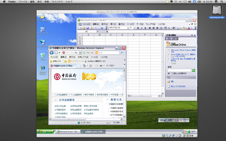Click the Microsoft Office Online connect link
The height and width of the screenshot is (141, 226).
(x=183, y=51)
